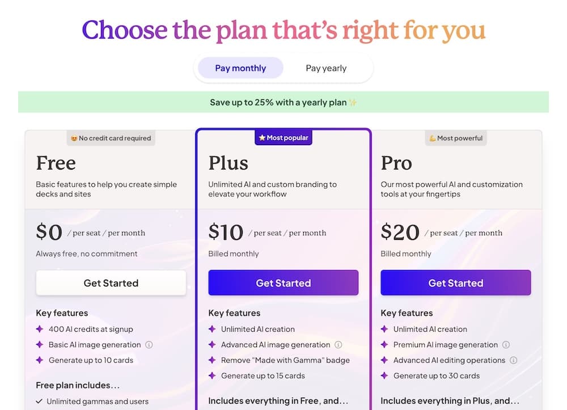This screenshot has height=410, width=567.
Task: Click the No credit card required badge
Action: (111, 138)
